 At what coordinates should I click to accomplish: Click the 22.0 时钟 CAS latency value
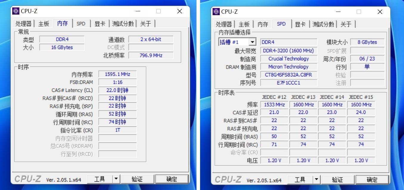[117, 90]
